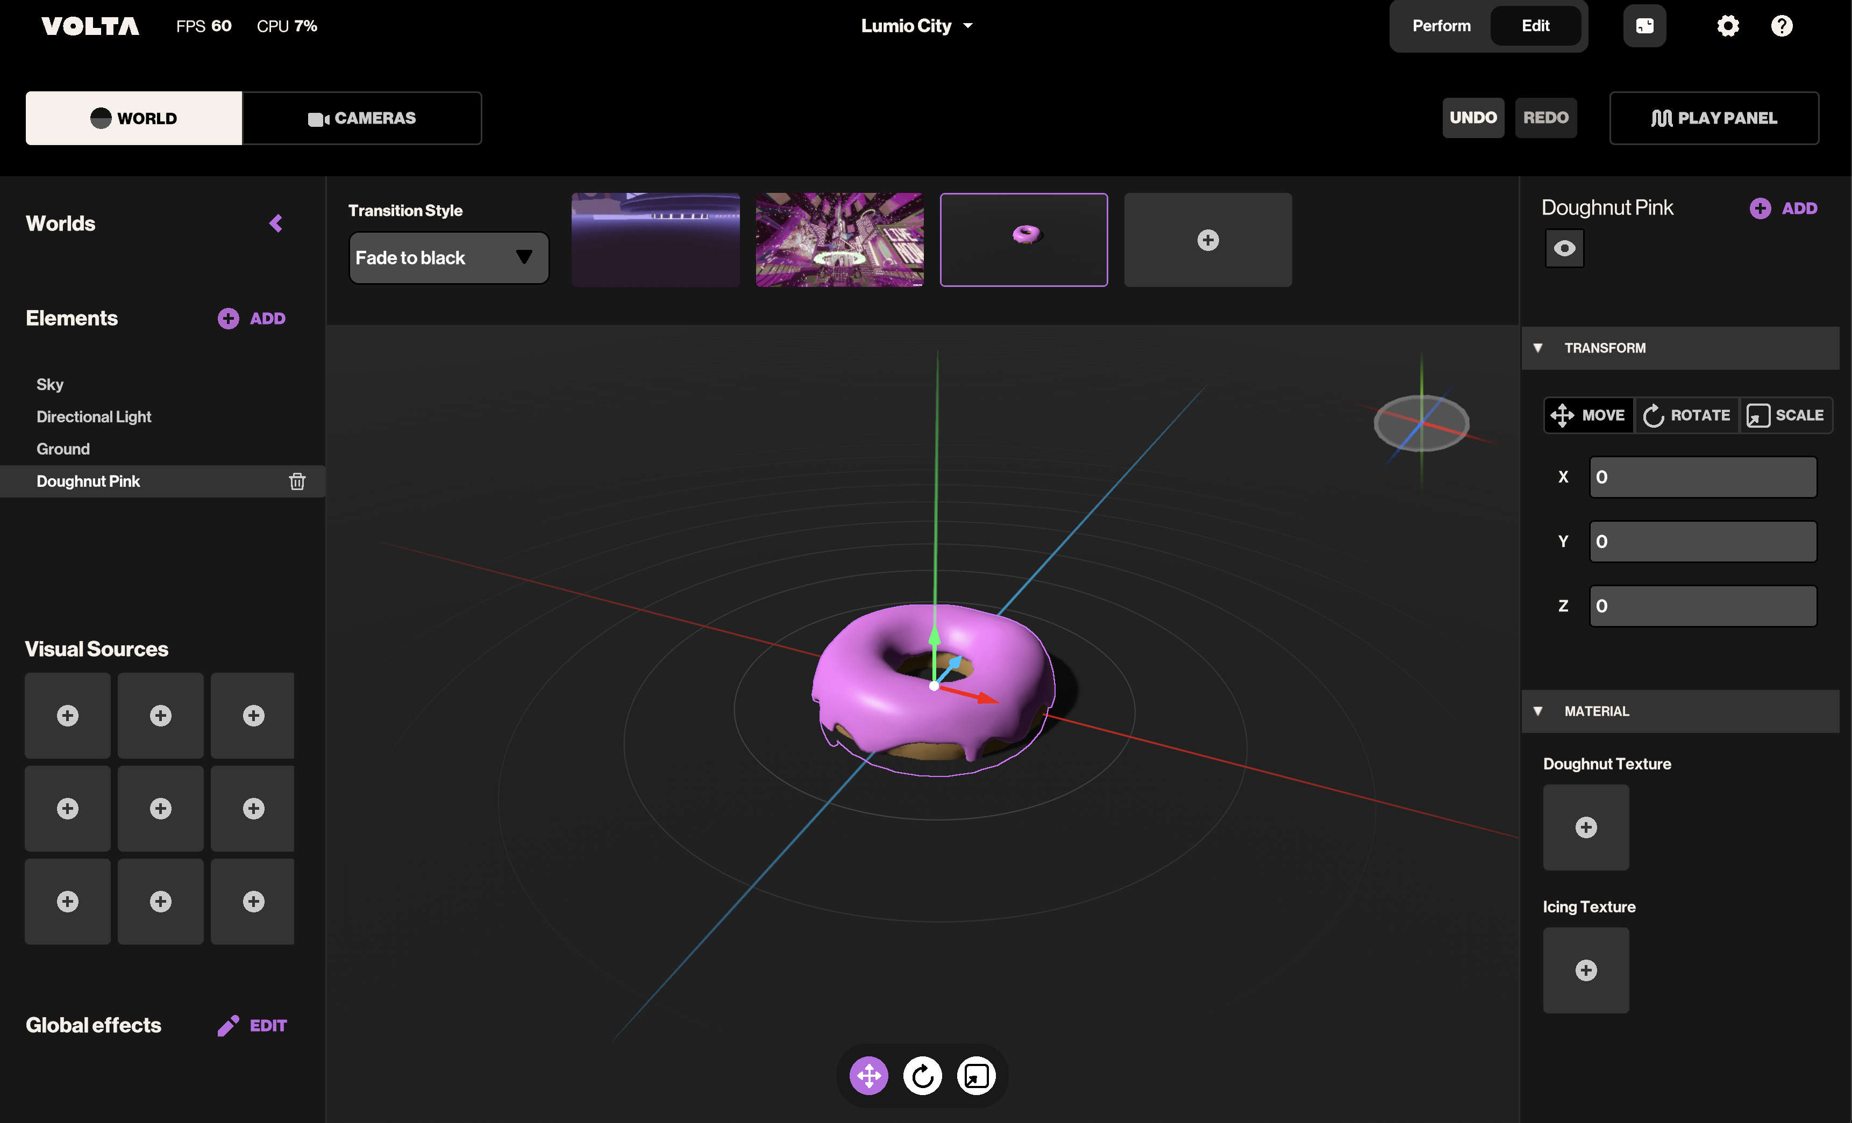This screenshot has height=1123, width=1852.
Task: Open the PLAY PANEL
Action: tap(1714, 118)
